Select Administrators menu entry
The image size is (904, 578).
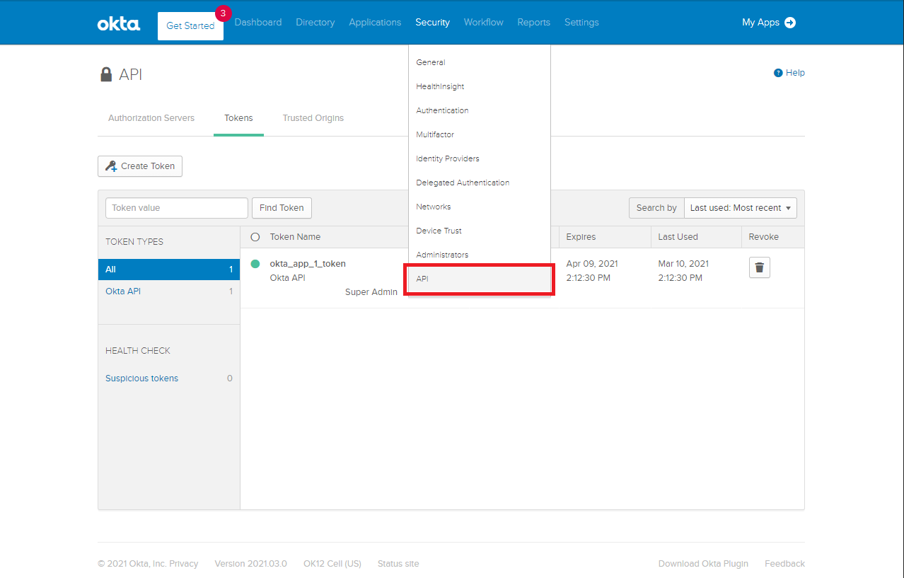point(480,255)
